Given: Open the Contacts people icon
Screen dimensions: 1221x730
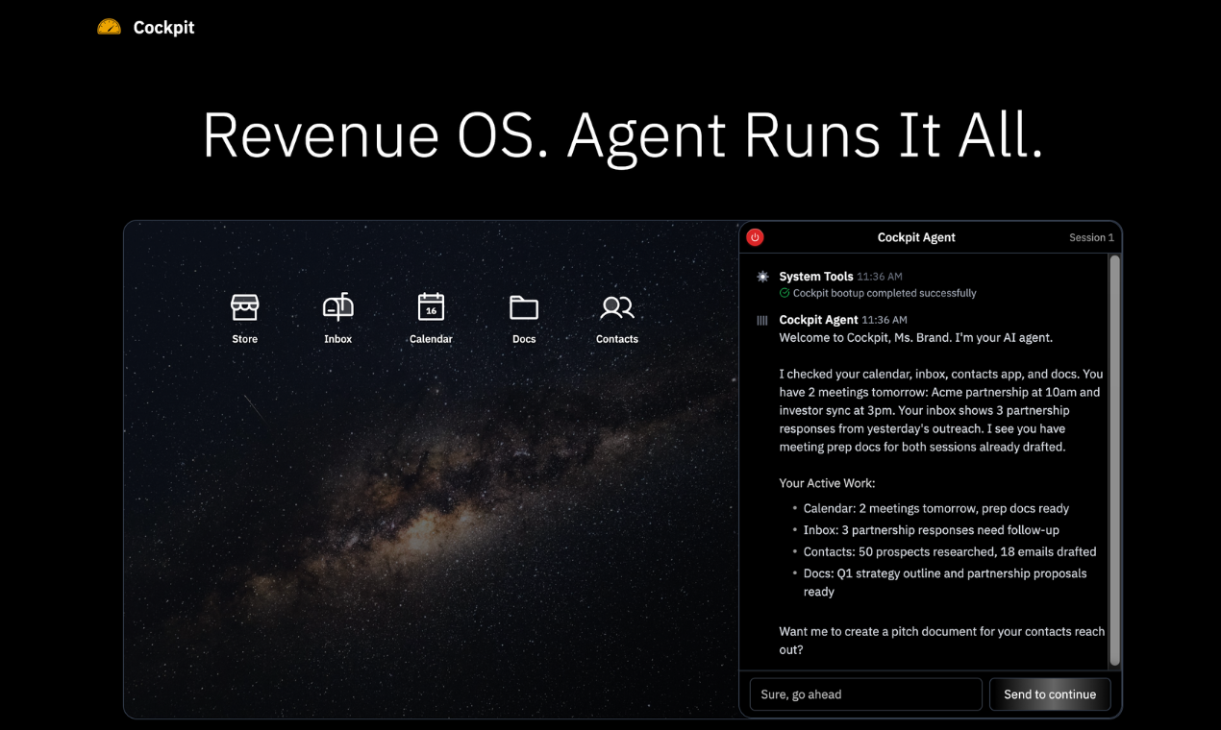Looking at the screenshot, I should point(616,308).
